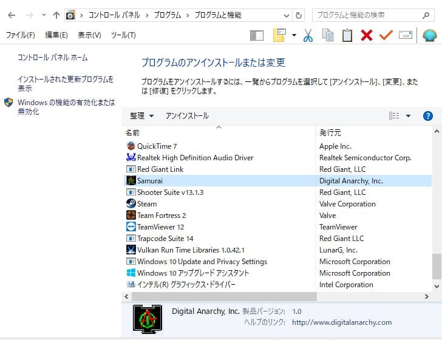The width and height of the screenshot is (442, 340).
Task: Select インテル(R) グラフィックス・ドライバー entry
Action: point(277,285)
